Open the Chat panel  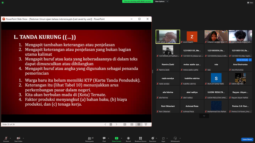coord(104,139)
